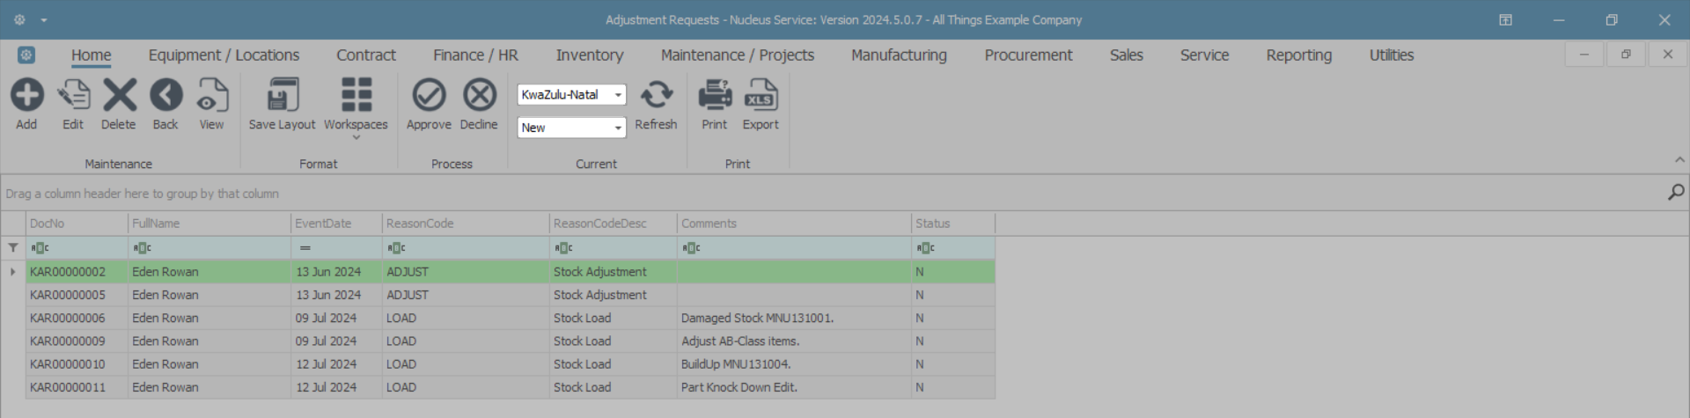This screenshot has height=418, width=1690.
Task: Print the adjustment requests list
Action: click(x=715, y=95)
